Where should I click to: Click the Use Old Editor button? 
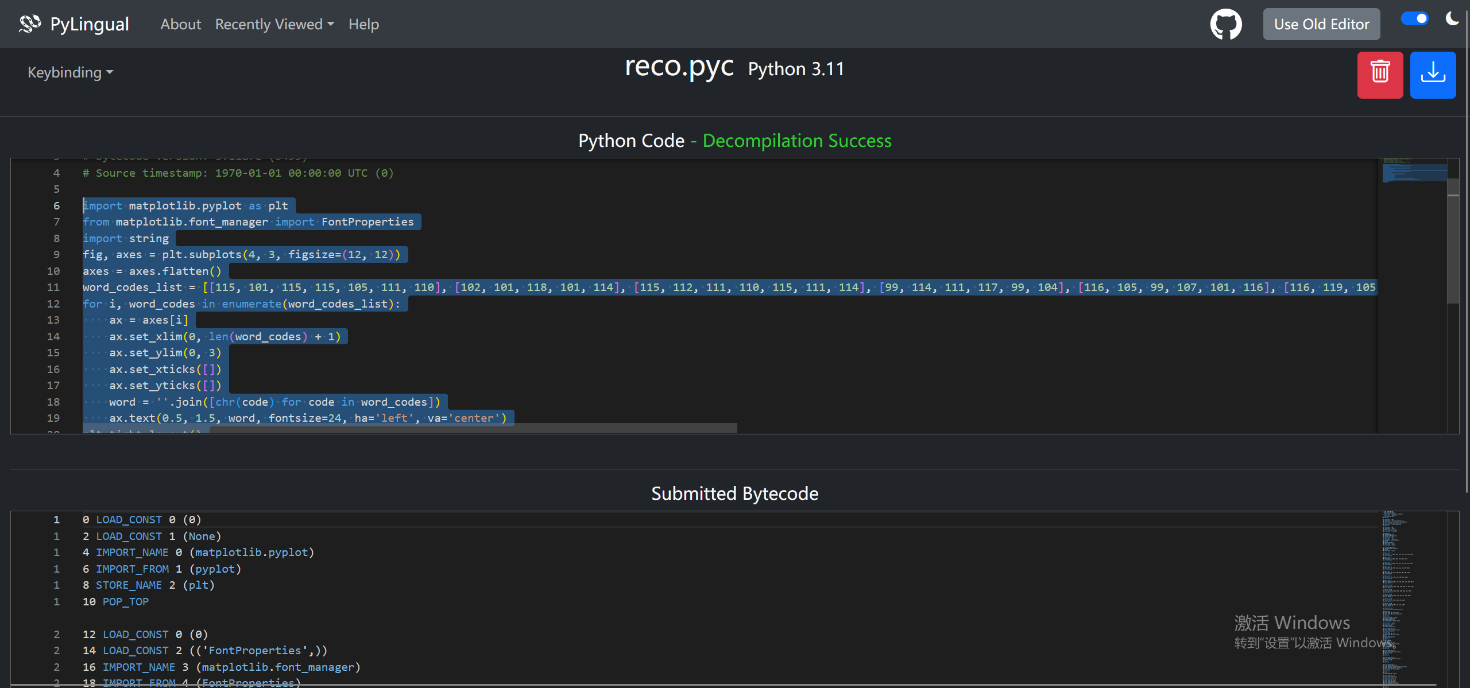(x=1321, y=24)
